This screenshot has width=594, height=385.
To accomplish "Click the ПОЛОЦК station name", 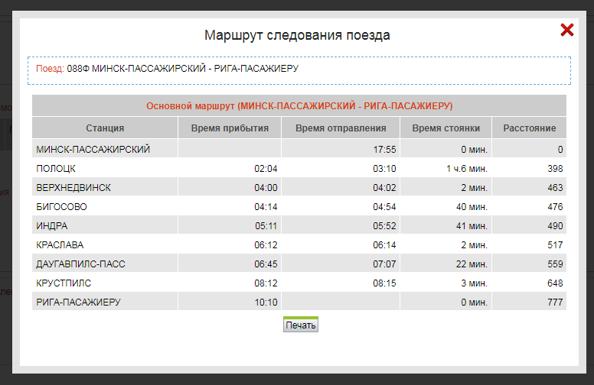I will [56, 169].
